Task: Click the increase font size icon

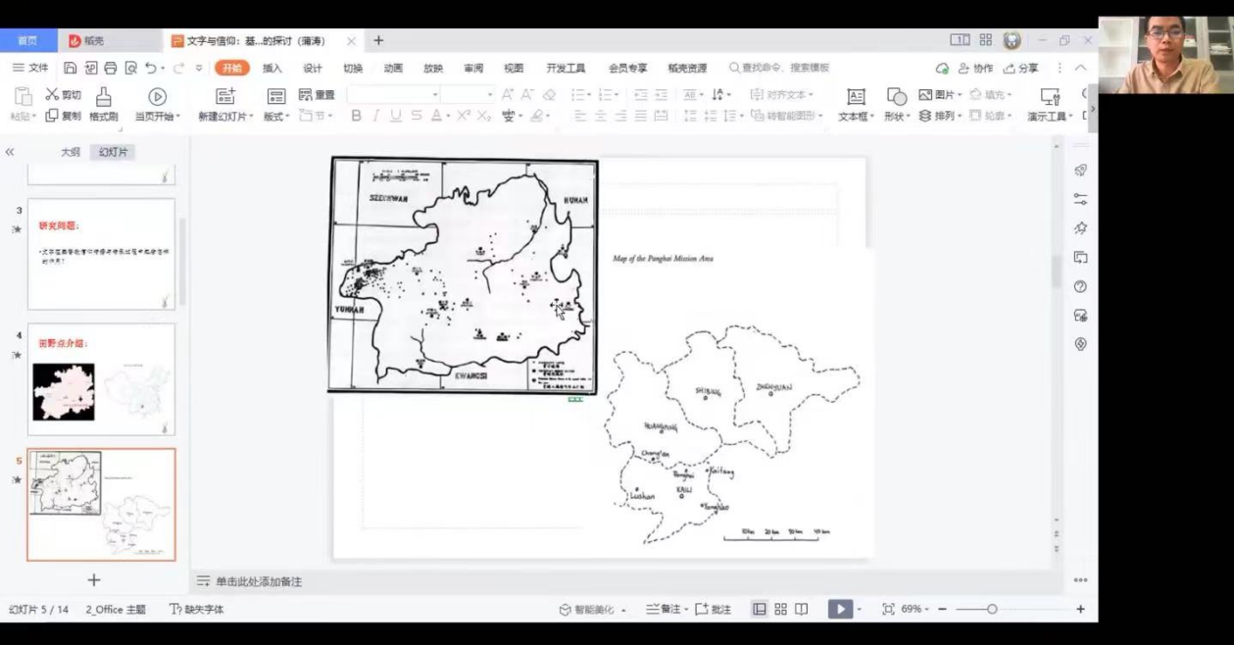Action: pos(508,95)
